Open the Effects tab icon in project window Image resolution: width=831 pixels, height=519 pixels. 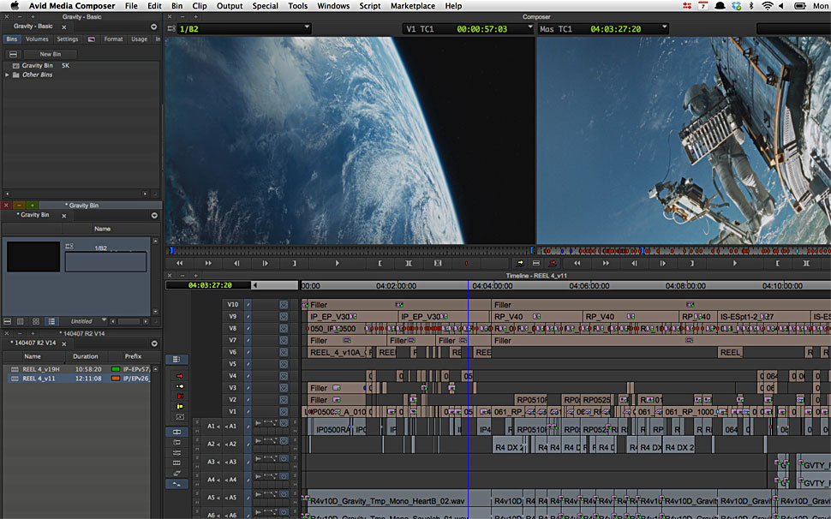(92, 39)
